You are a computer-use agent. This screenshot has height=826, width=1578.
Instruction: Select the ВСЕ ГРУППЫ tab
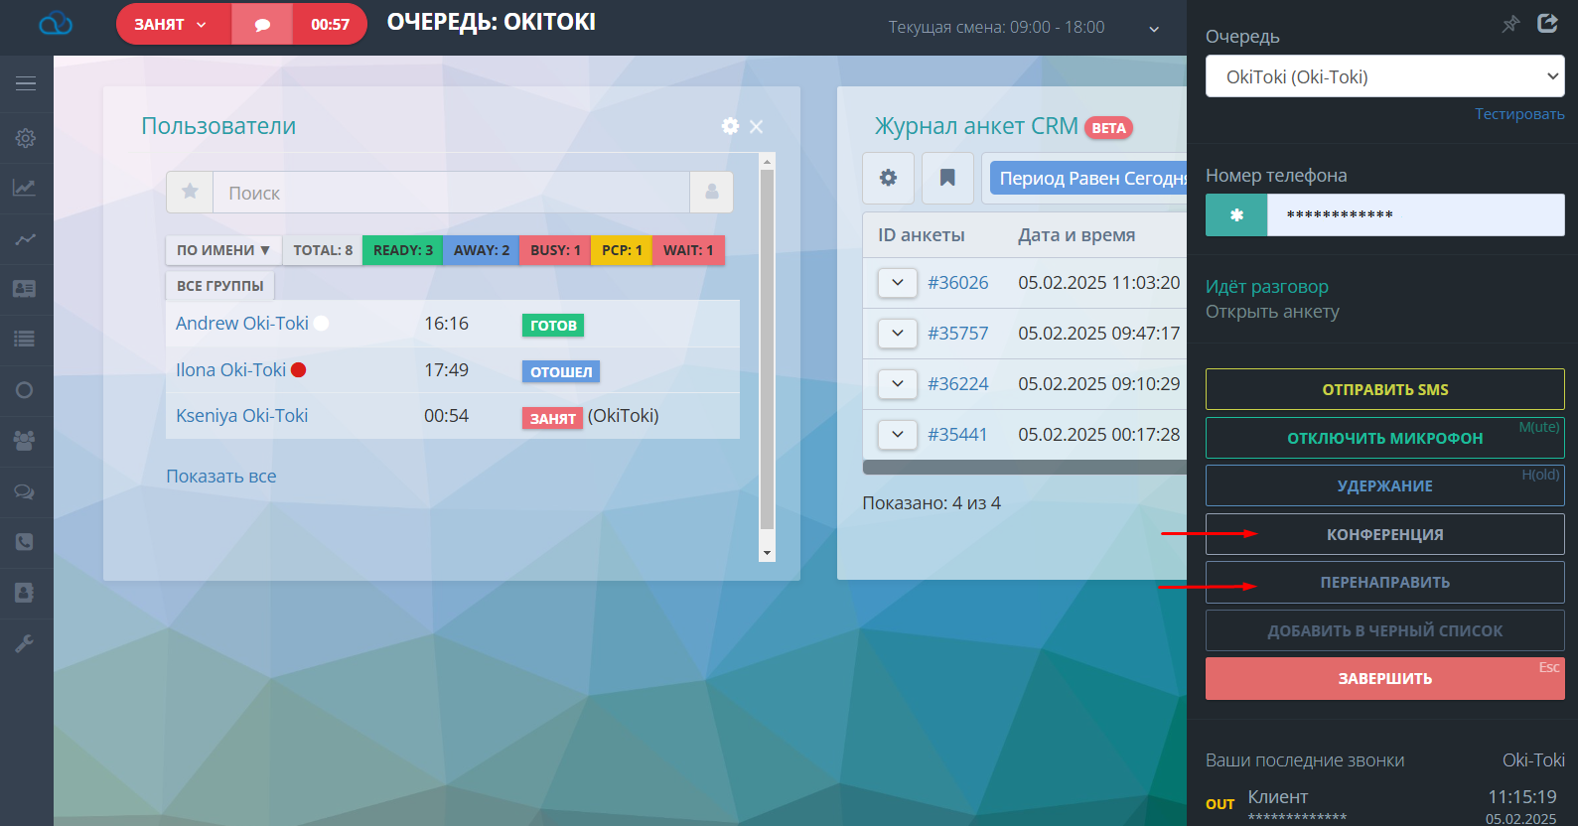(x=220, y=286)
